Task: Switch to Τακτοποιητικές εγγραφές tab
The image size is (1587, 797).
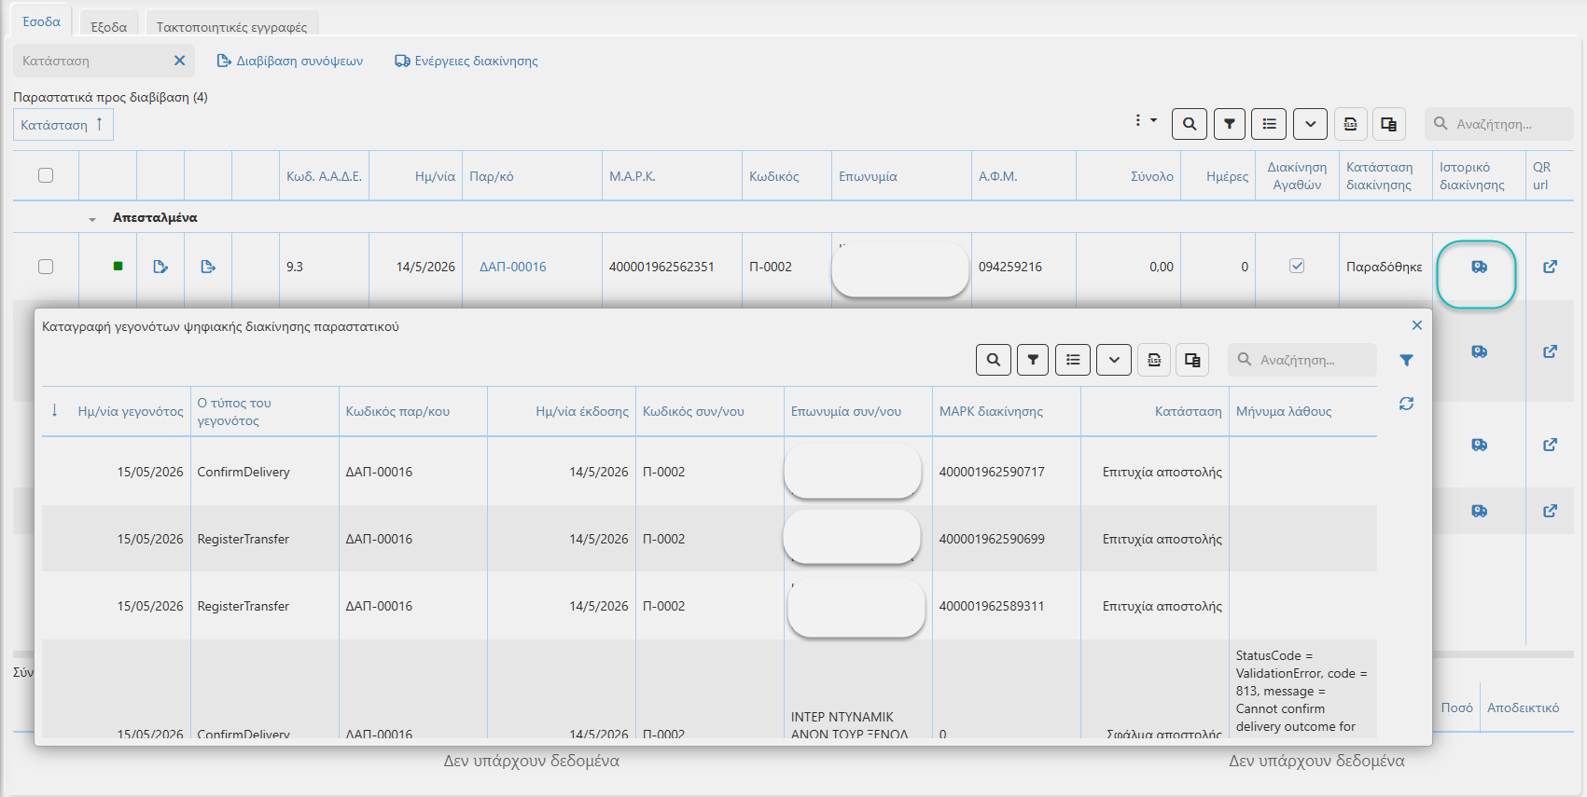Action: click(x=231, y=27)
